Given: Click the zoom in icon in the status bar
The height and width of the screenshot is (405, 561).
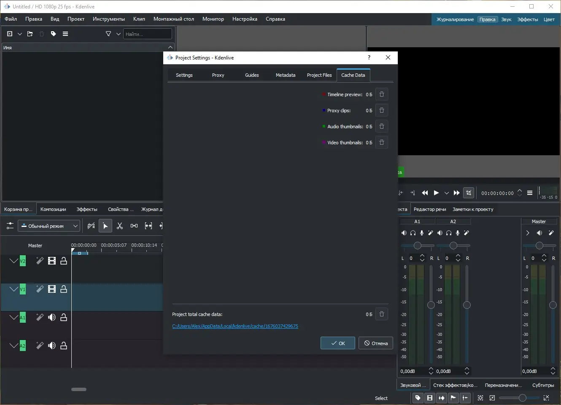Looking at the screenshot, I should pos(546,398).
